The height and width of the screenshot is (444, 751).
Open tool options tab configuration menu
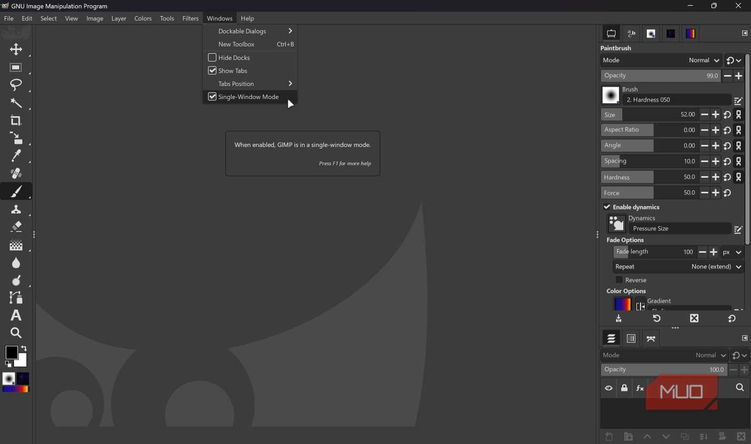[x=745, y=34]
